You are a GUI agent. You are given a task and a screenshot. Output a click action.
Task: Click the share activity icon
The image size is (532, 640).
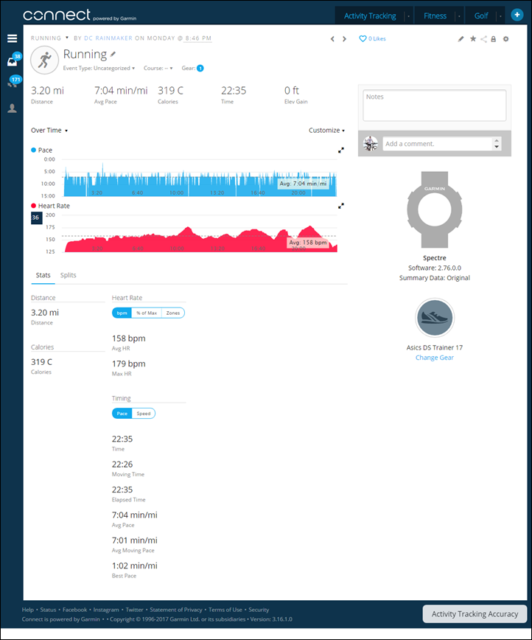(483, 39)
